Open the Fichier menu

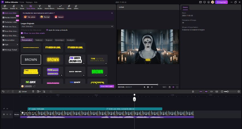(22, 2)
